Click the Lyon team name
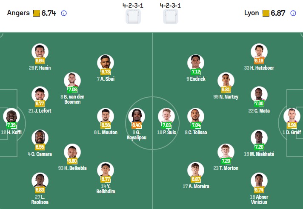Viewport: 303px width, 209px height. [x=252, y=13]
